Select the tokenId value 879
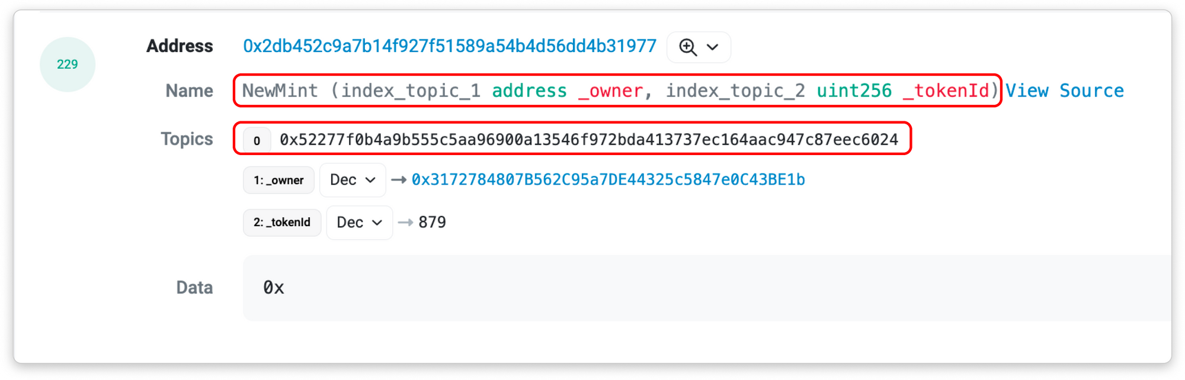 [432, 223]
